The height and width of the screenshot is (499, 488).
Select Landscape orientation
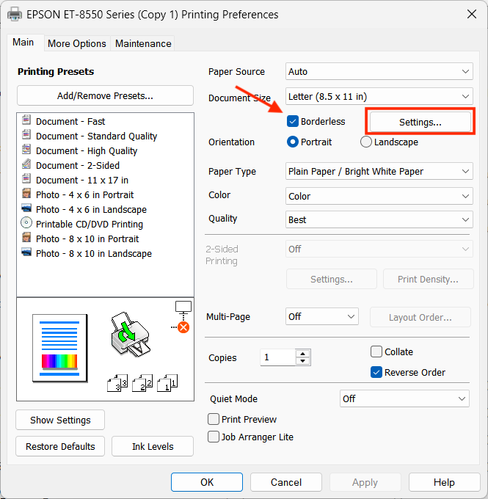[x=365, y=142]
